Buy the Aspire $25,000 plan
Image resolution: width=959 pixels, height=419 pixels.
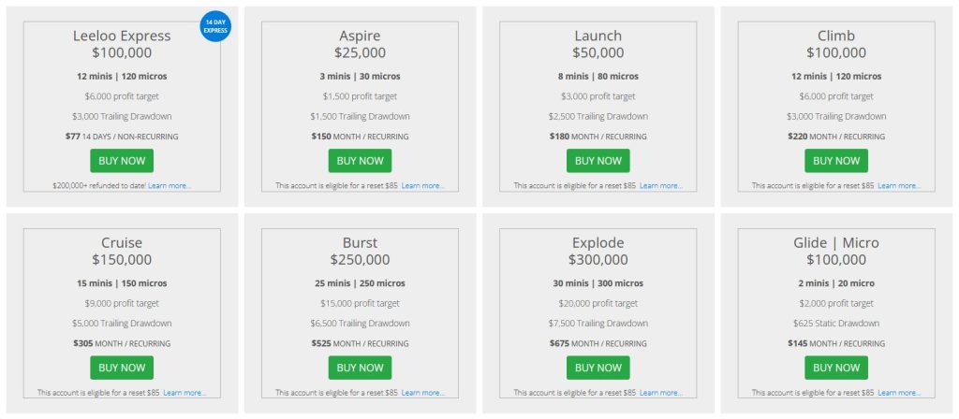coord(360,161)
